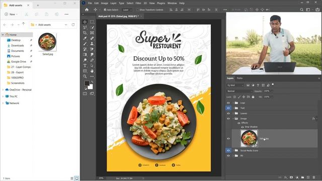The image size is (322, 181).
Task: Click the Salad.jpg layer thumbnail
Action: 249,138
